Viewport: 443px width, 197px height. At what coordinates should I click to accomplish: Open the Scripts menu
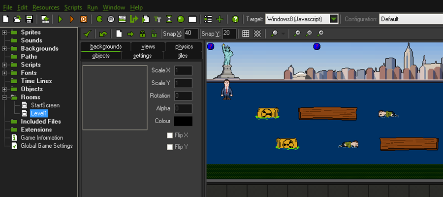[x=73, y=7]
